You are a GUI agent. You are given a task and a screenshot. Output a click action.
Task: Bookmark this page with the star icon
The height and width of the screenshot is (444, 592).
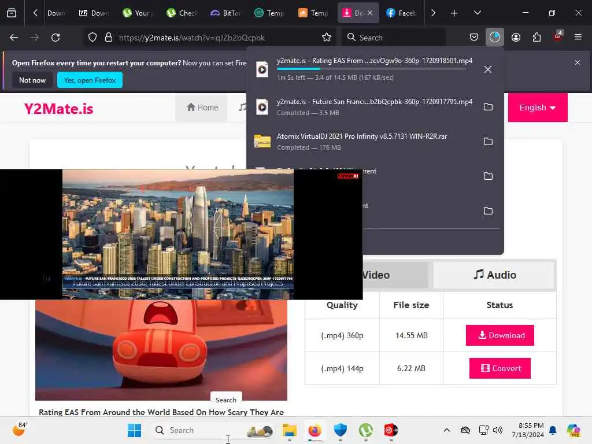[x=327, y=38]
